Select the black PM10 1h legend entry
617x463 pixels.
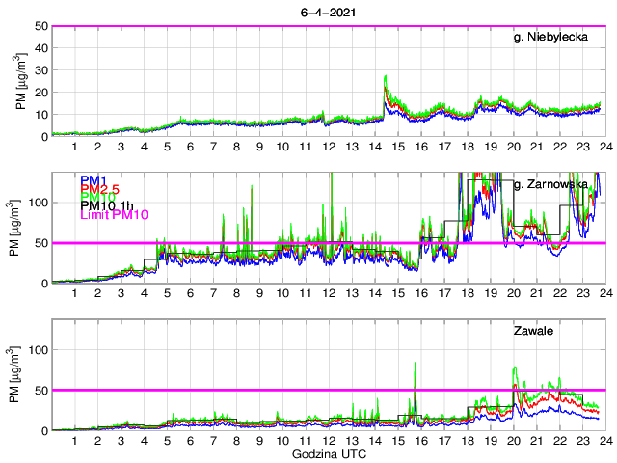[x=108, y=204]
